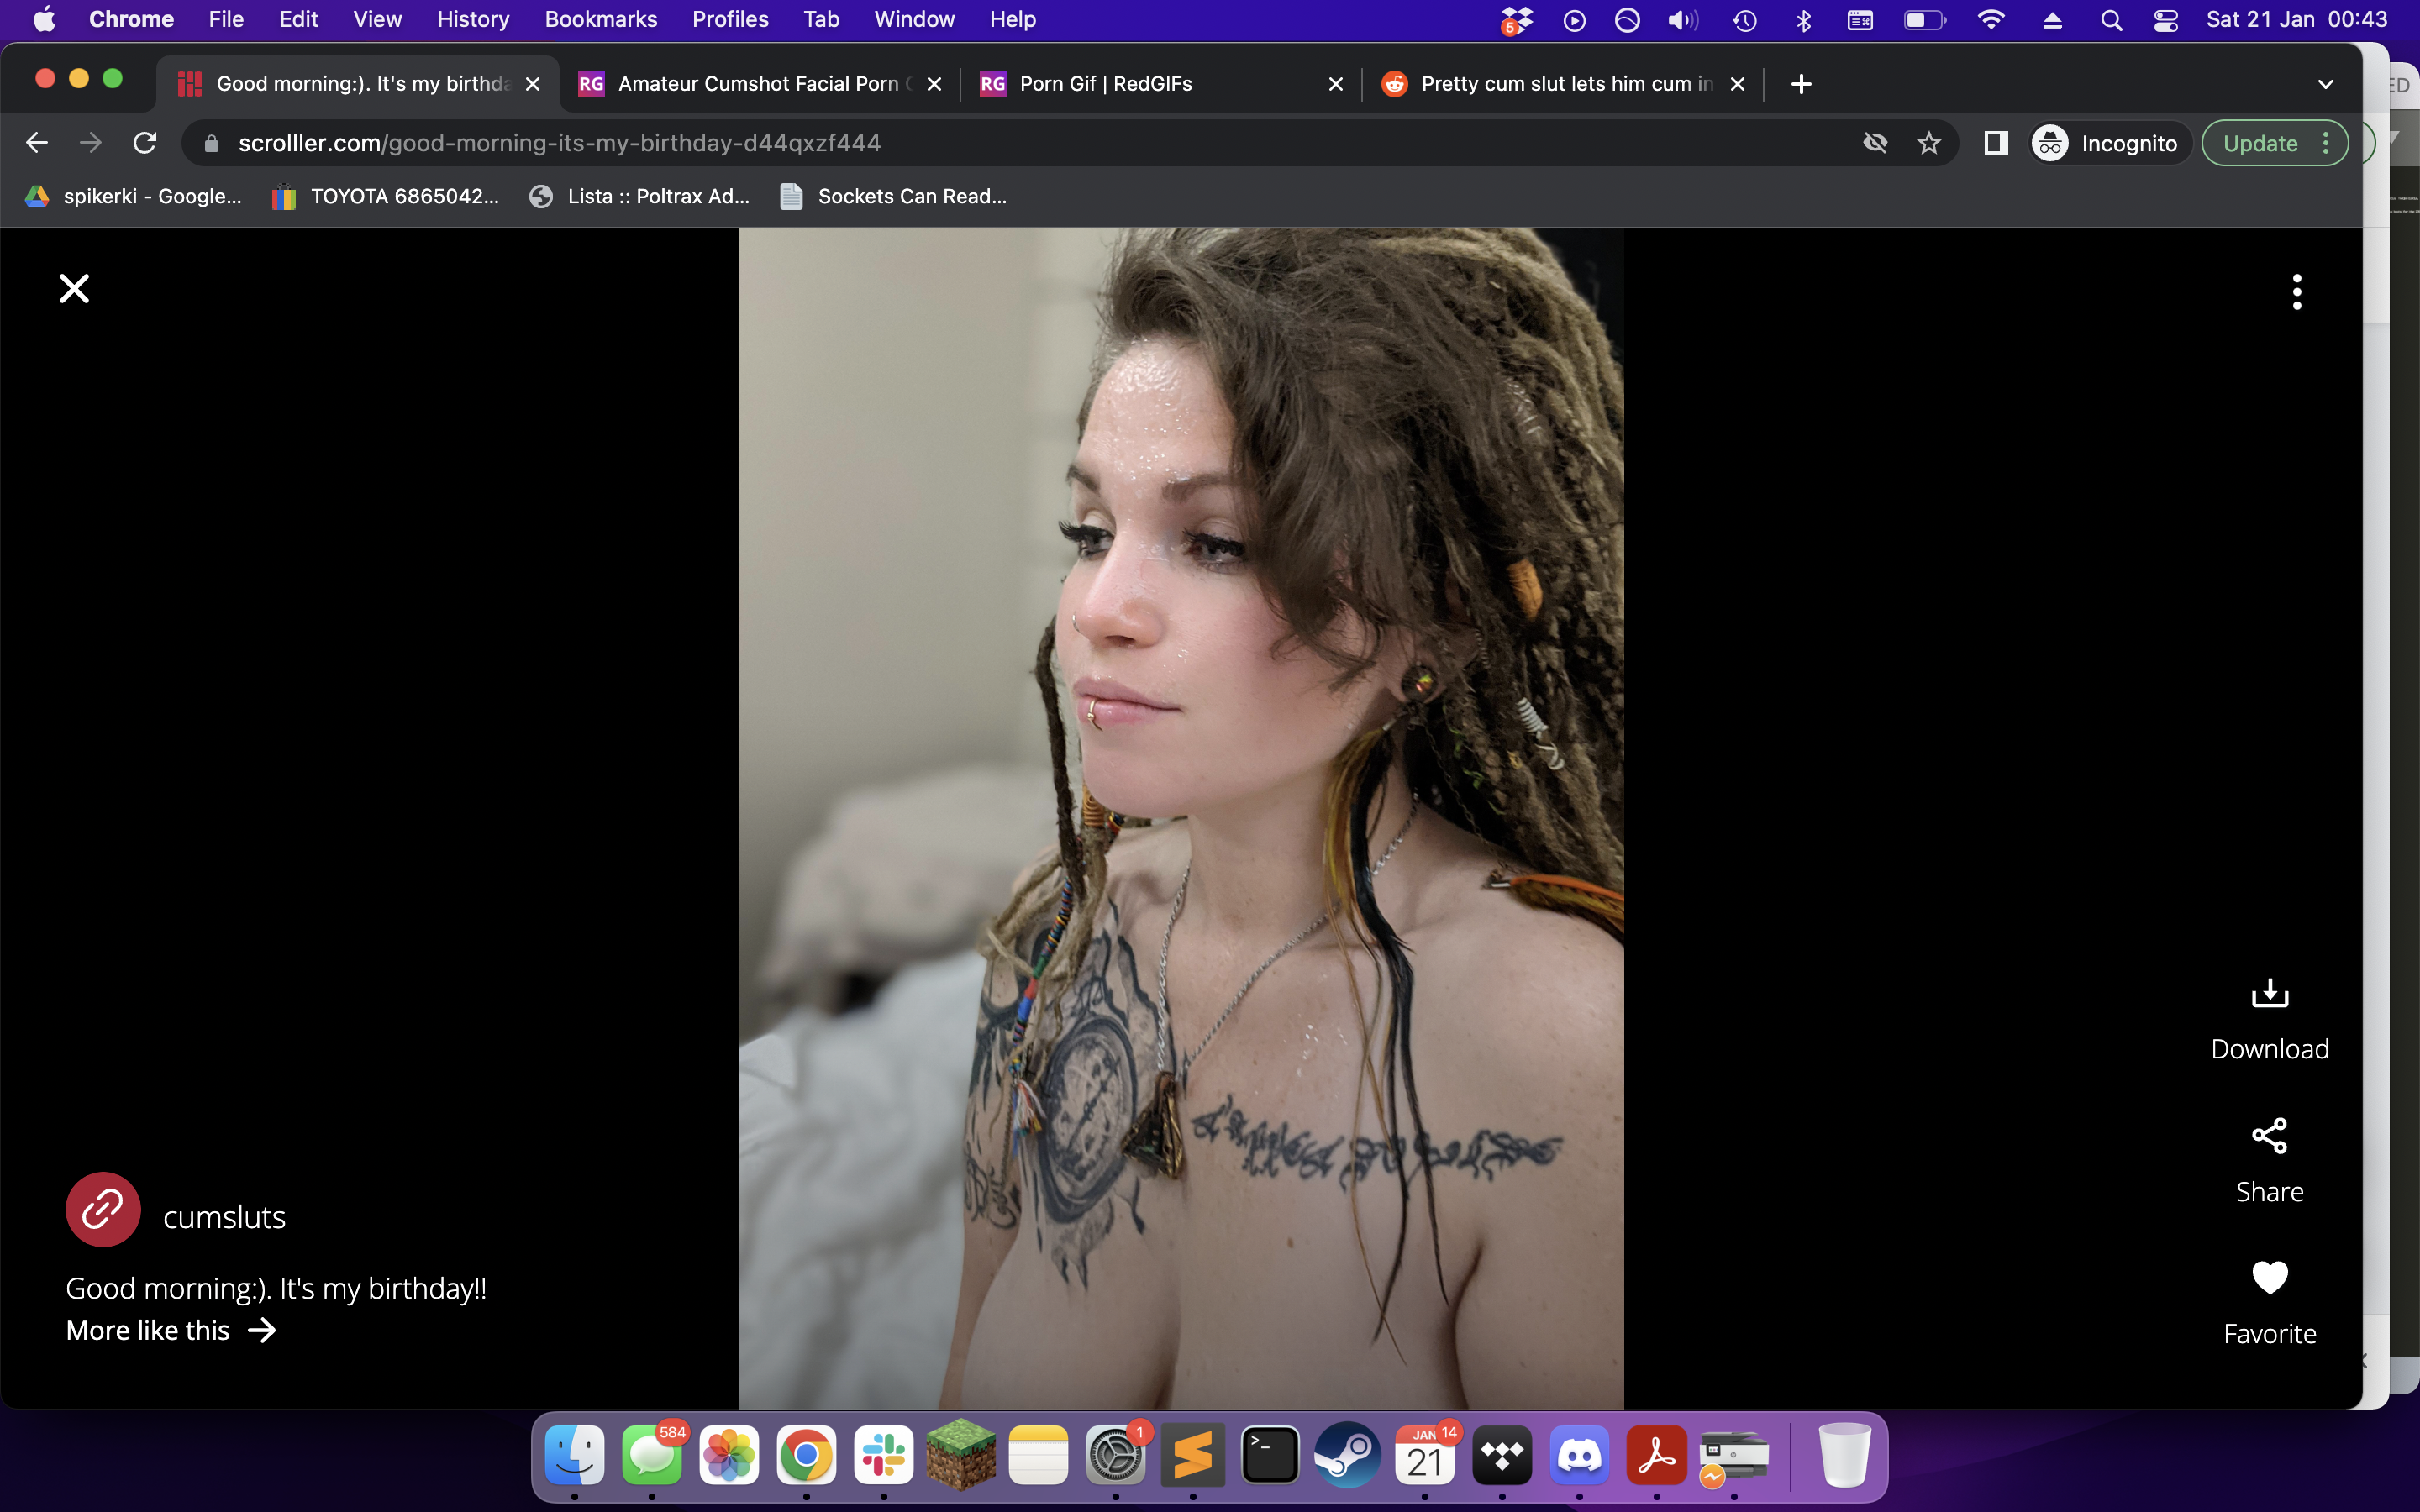Open the History menu
This screenshot has height=1512, width=2420.
[x=473, y=20]
